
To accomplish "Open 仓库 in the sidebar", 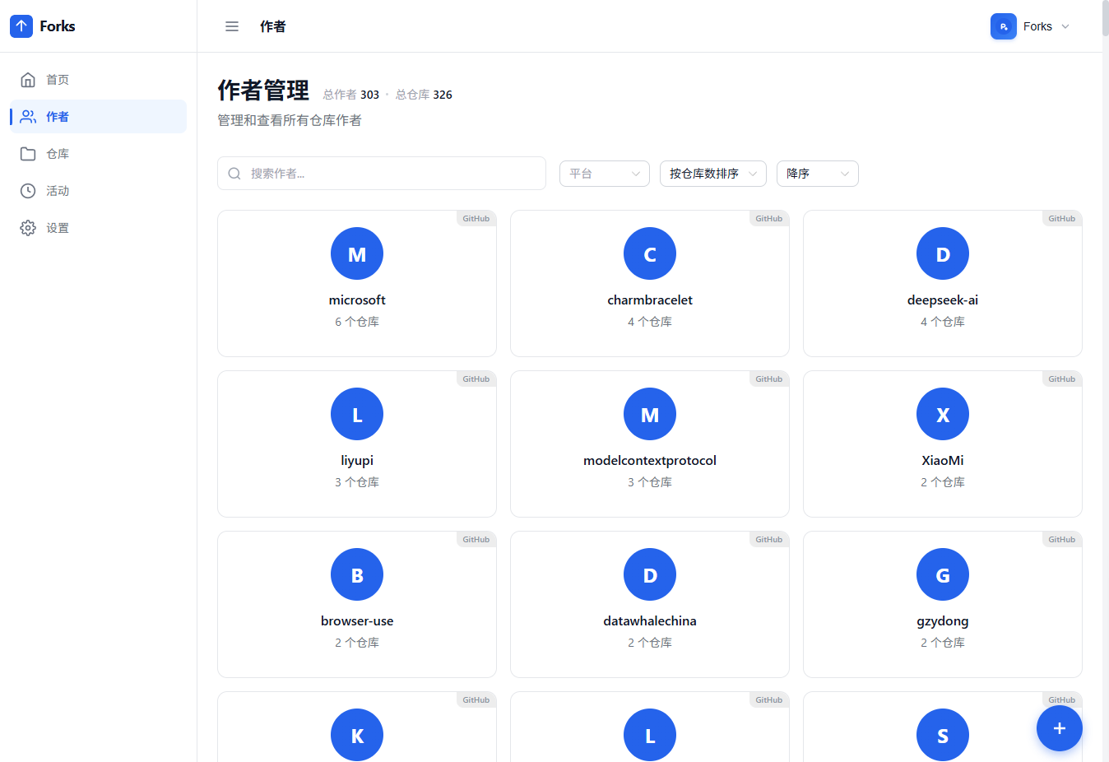I will pos(99,154).
